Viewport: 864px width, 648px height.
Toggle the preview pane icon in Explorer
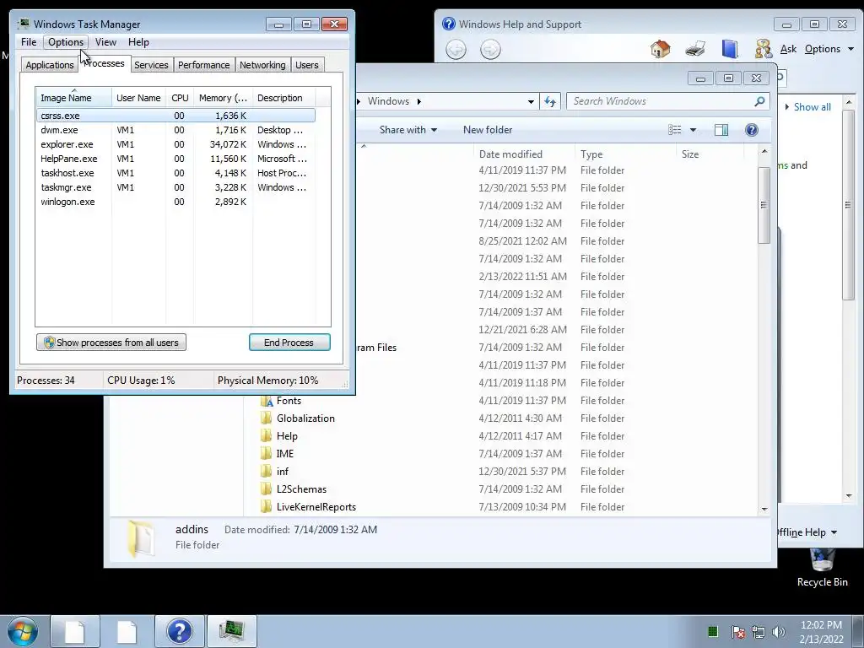click(x=721, y=129)
